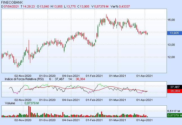
Task: Click the 04-Gen-2021 label under price chart
Action: (x=71, y=76)
